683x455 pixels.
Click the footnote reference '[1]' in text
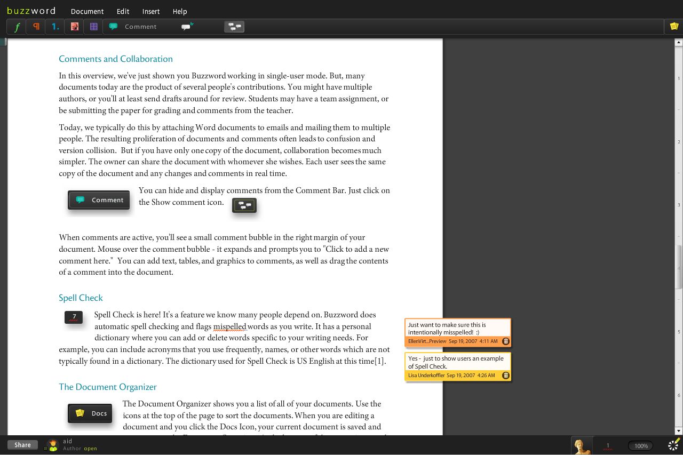tap(379, 361)
